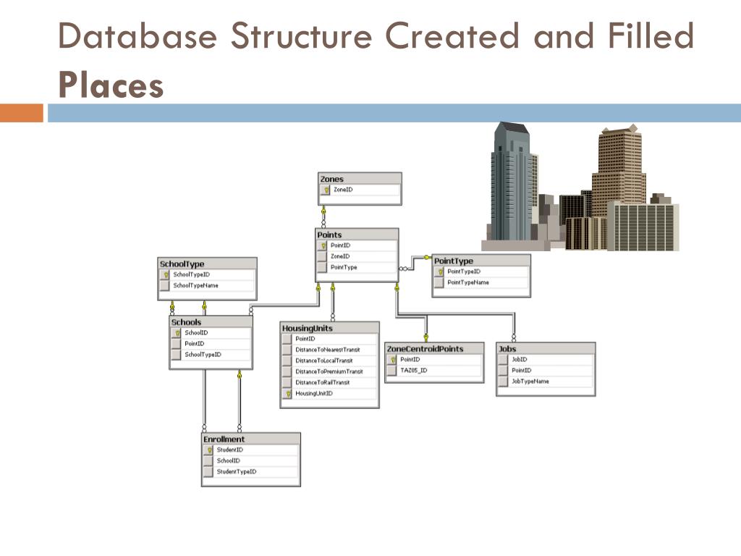Select the SchoolType table title bar

coord(207,264)
